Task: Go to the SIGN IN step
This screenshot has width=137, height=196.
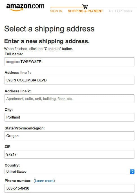Action: (x=56, y=11)
